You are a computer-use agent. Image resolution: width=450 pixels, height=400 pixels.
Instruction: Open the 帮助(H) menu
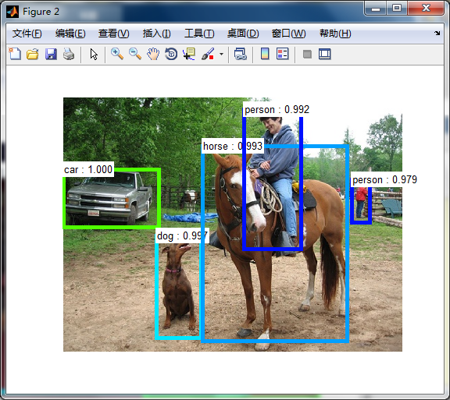[335, 34]
